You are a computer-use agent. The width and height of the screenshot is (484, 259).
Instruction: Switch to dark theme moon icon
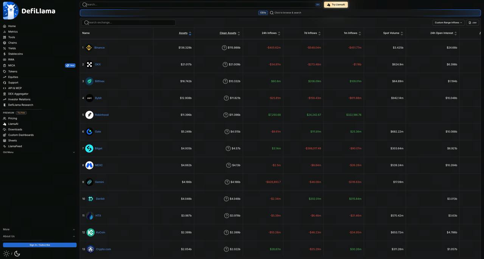pyautogui.click(x=17, y=254)
